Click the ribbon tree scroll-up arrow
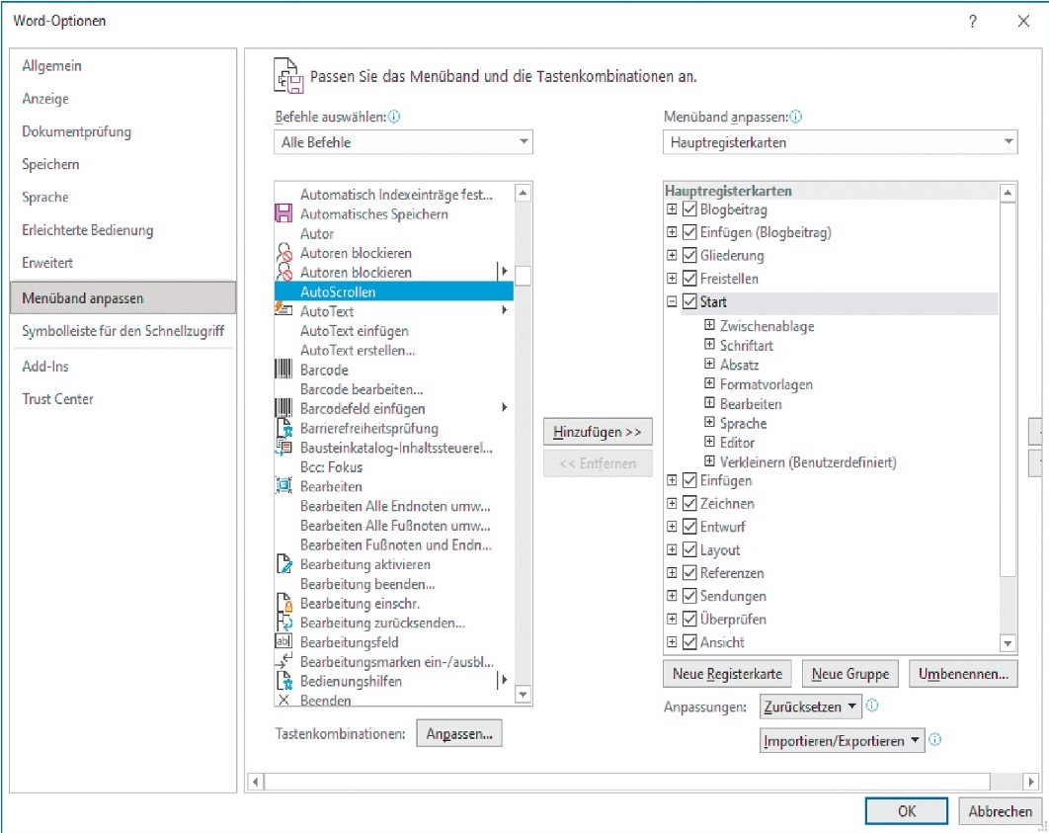 coord(1008,193)
